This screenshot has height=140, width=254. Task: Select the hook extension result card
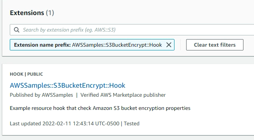[128, 99]
